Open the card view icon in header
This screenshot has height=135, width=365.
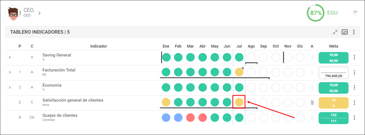[345, 32]
